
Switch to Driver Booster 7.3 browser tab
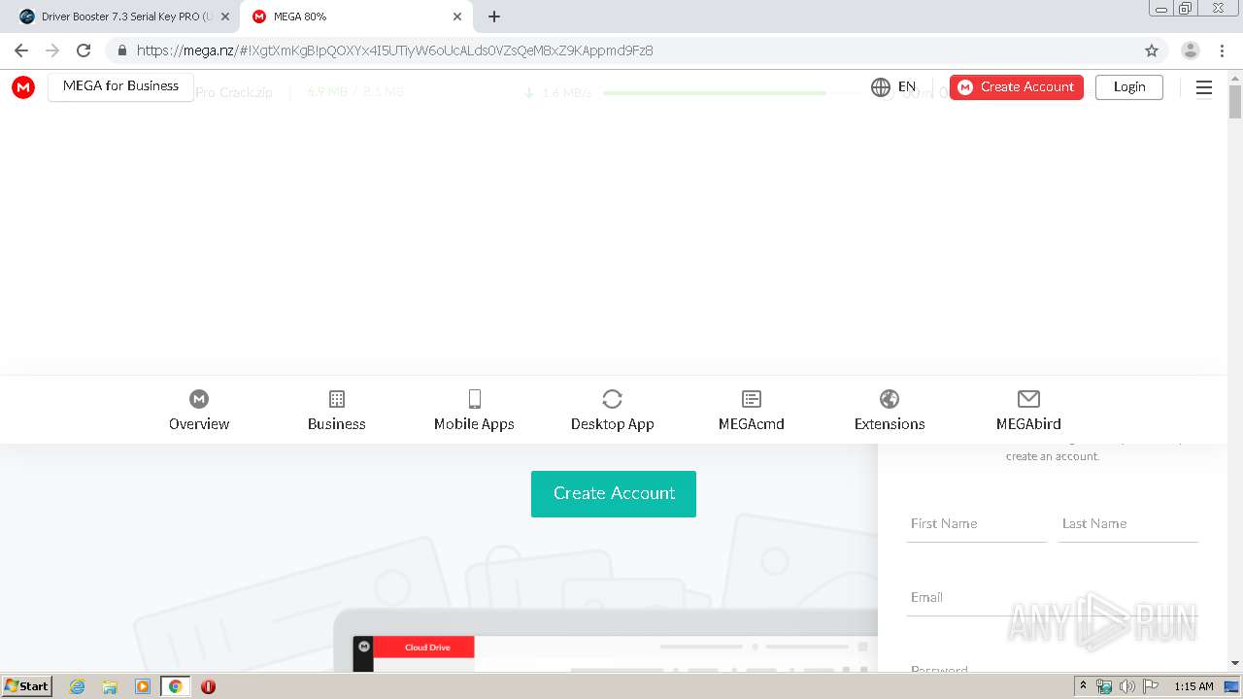(x=124, y=17)
